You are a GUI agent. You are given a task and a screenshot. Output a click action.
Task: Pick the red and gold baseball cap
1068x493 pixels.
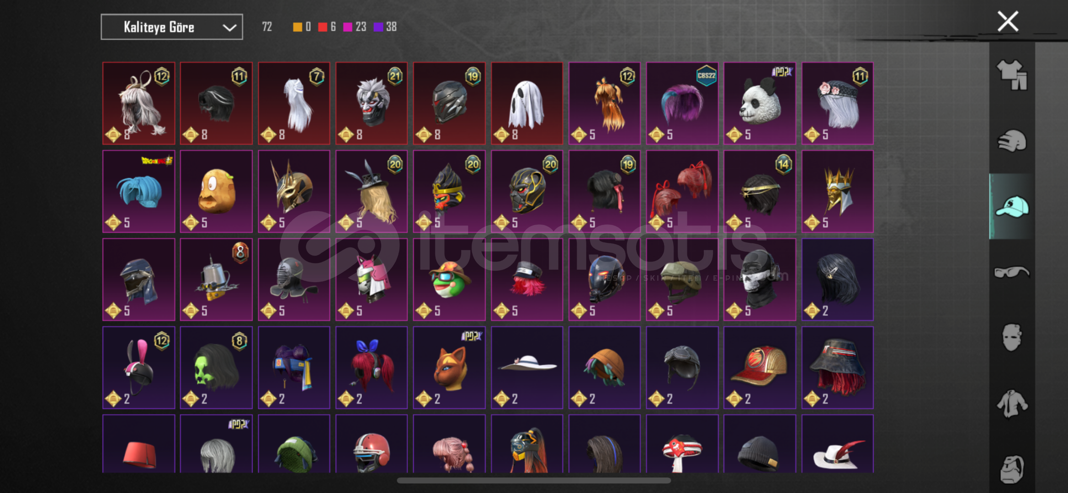(760, 367)
